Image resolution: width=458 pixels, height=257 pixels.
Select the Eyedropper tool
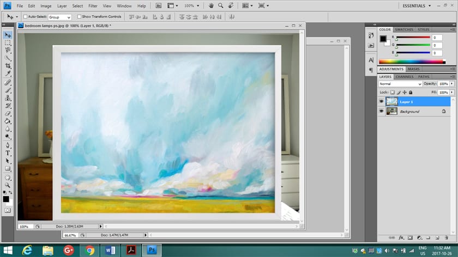pyautogui.click(x=8, y=74)
